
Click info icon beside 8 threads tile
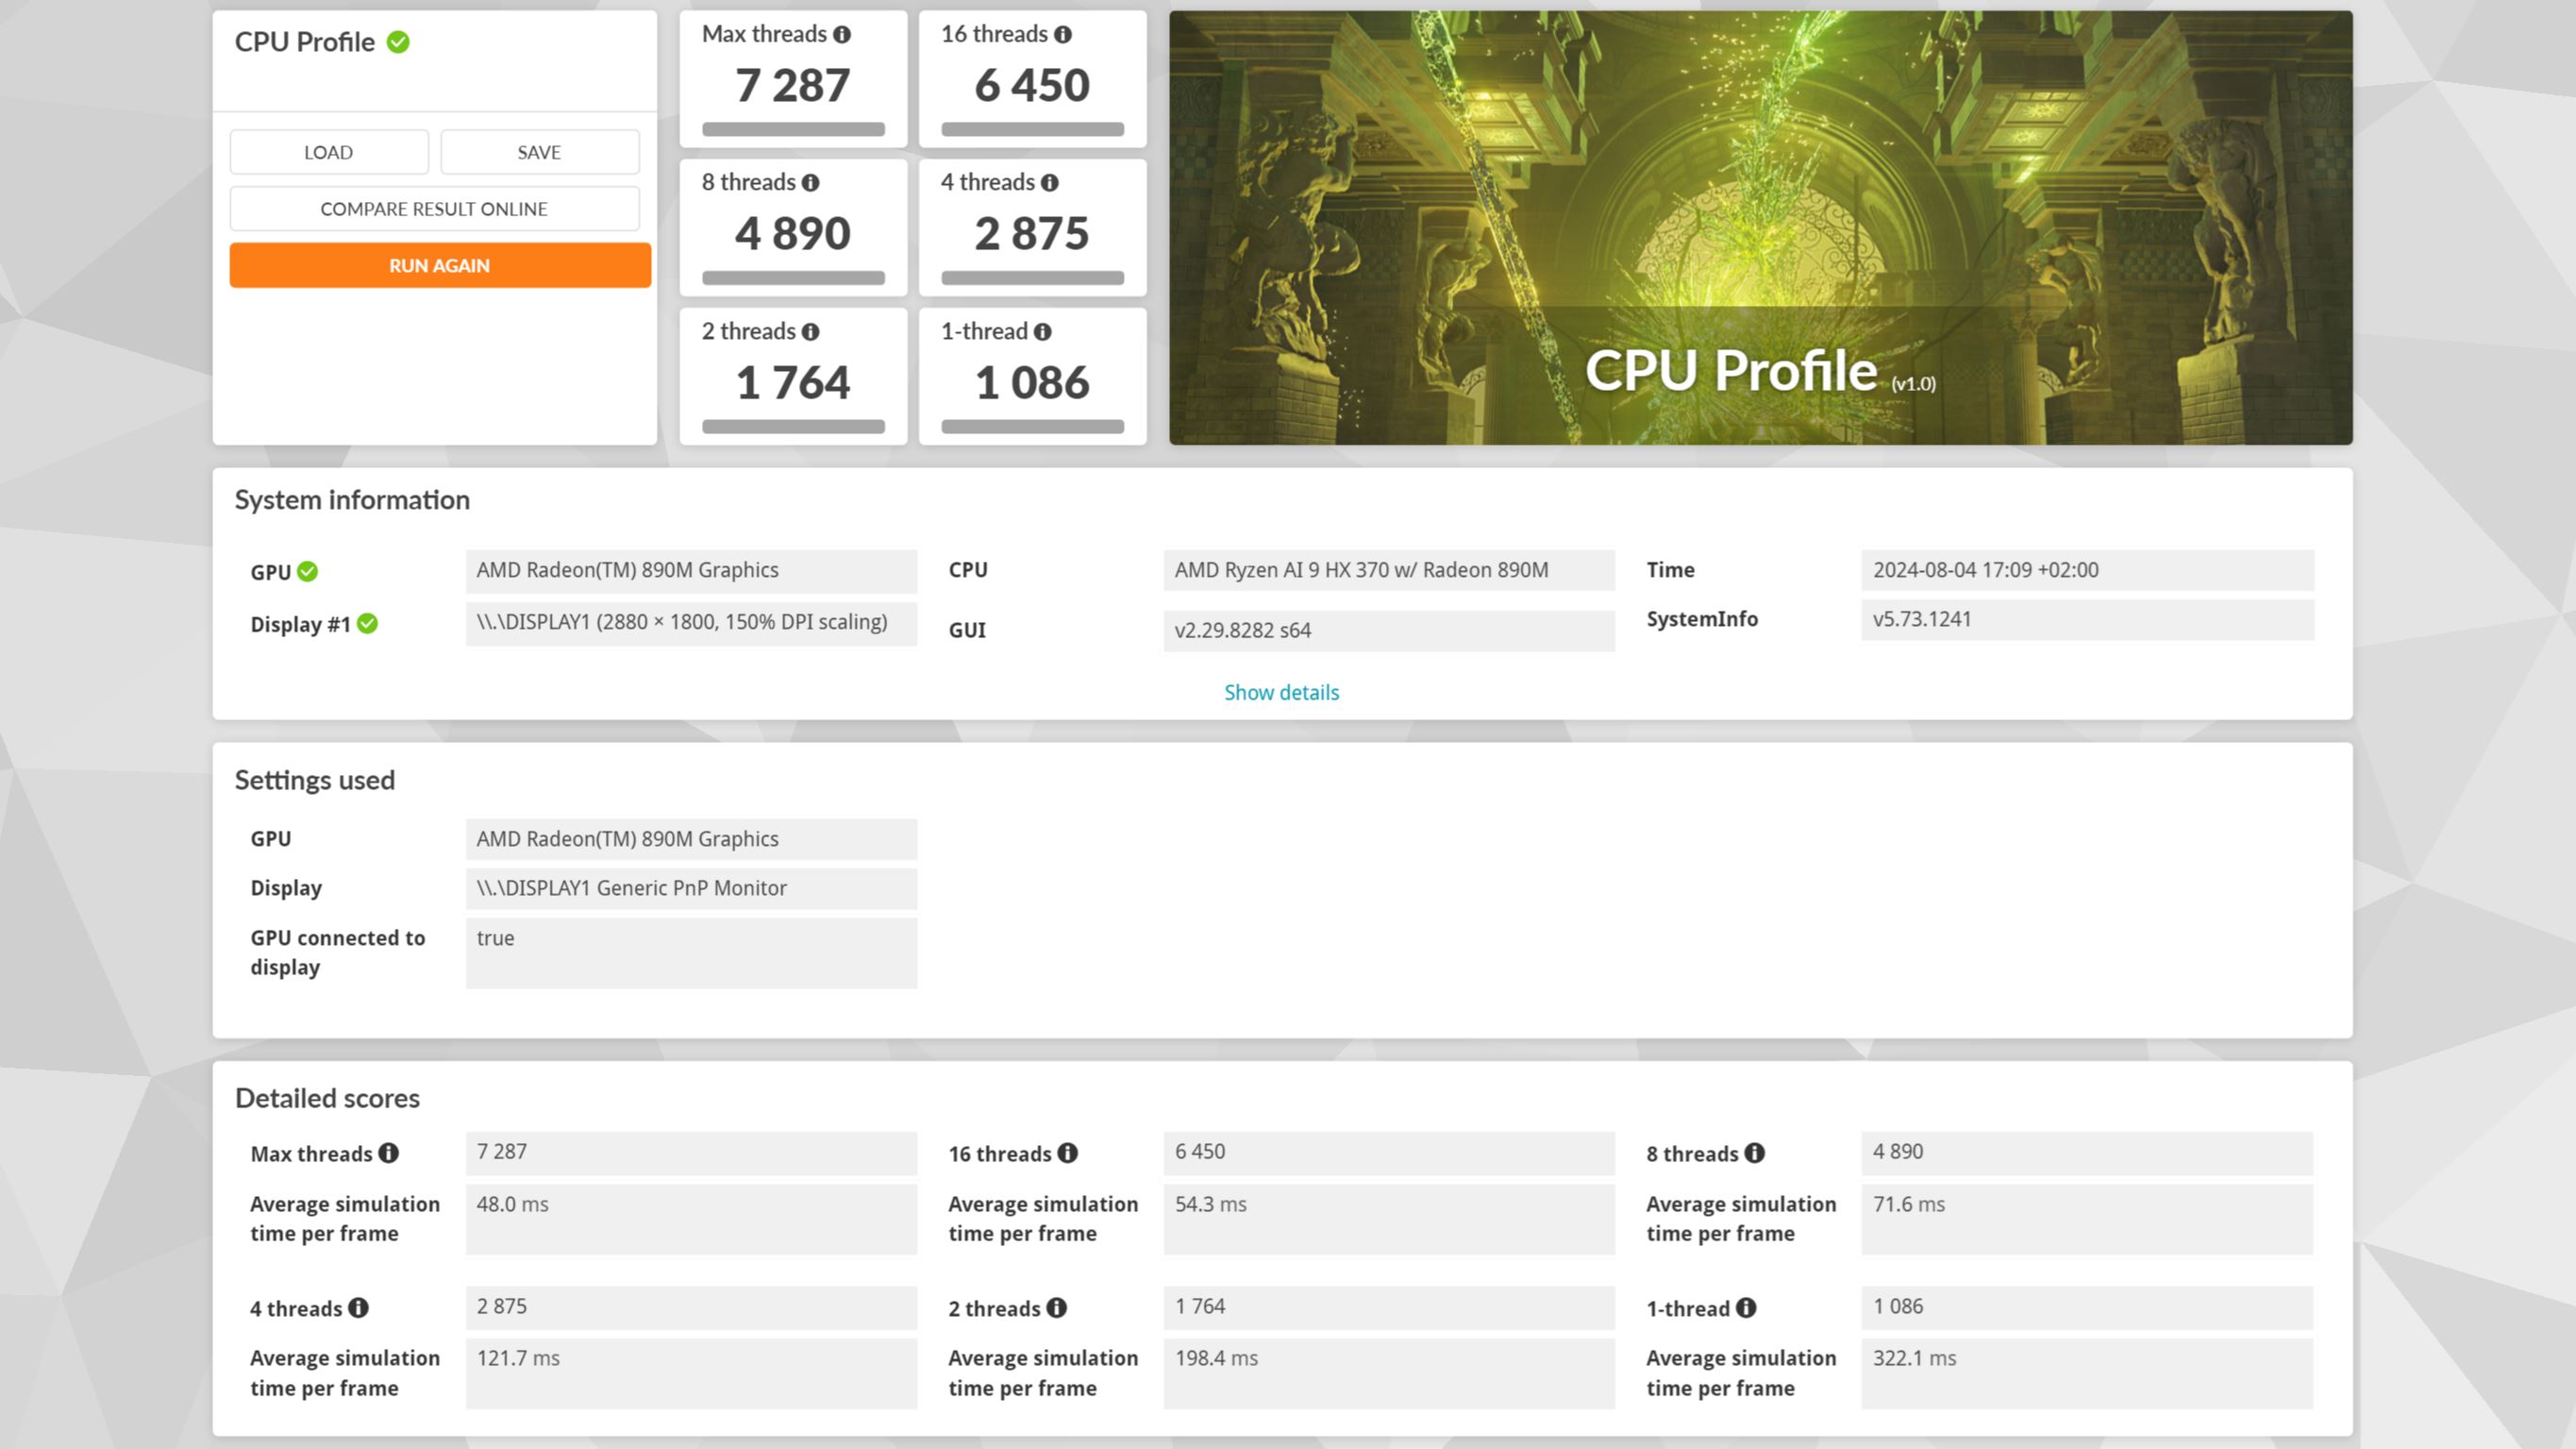810,183
